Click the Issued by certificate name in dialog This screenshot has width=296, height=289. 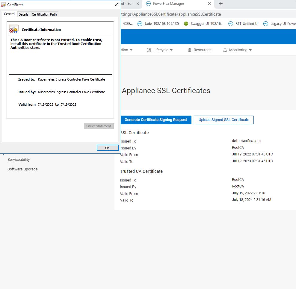coord(71,92)
